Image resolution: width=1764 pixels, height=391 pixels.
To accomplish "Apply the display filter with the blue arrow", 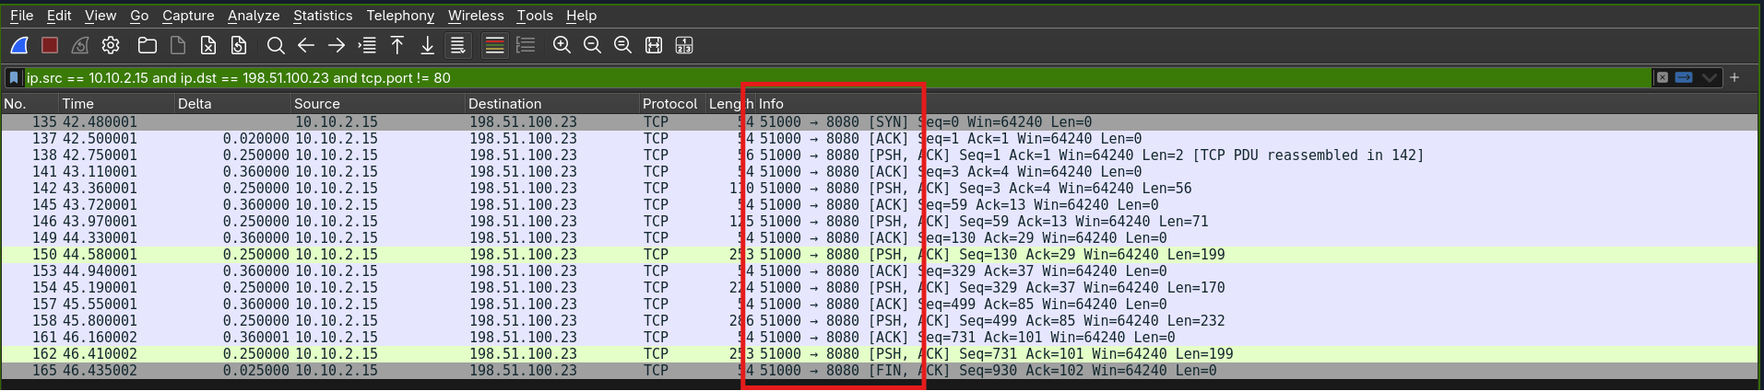I will [1684, 78].
